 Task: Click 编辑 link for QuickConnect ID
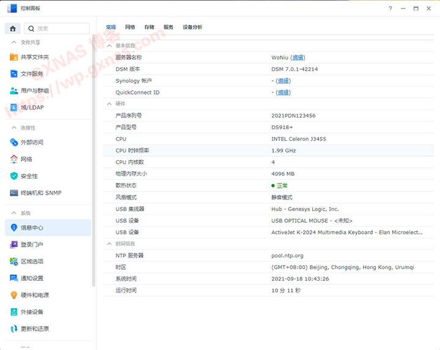284,92
